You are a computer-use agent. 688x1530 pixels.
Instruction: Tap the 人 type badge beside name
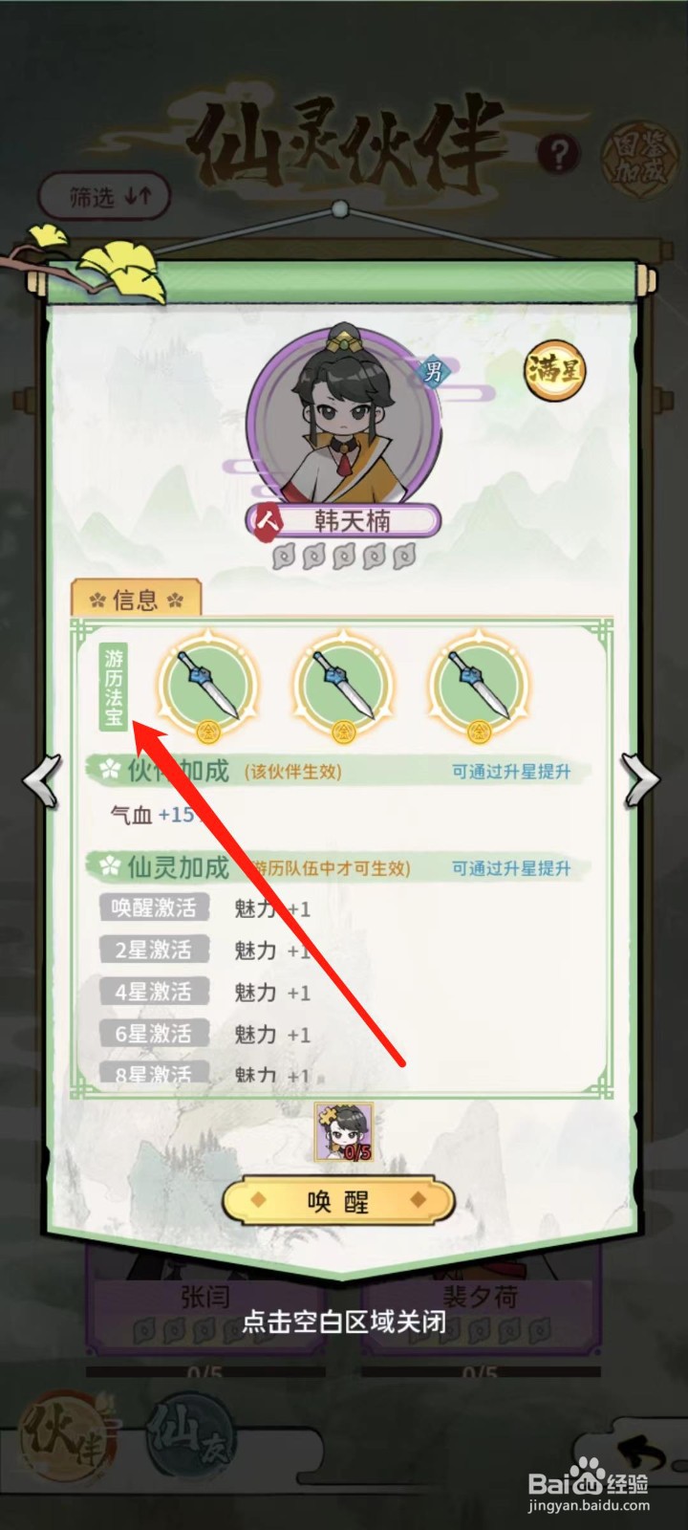269,521
